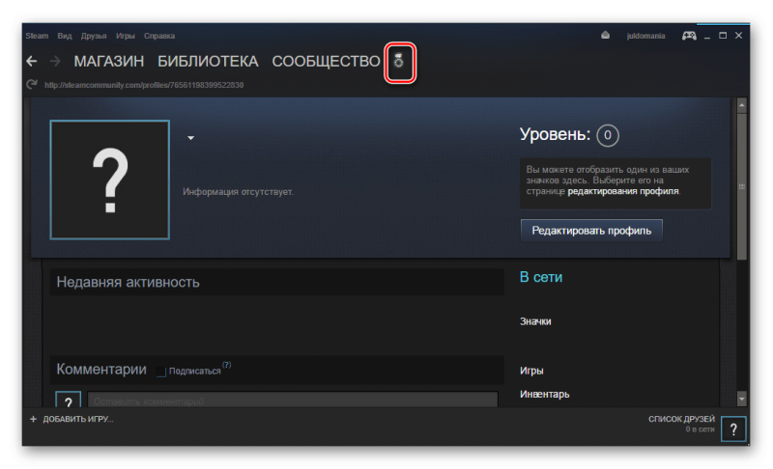773x469 pixels.
Task: Follow the редактирования профиля link
Action: (x=623, y=191)
